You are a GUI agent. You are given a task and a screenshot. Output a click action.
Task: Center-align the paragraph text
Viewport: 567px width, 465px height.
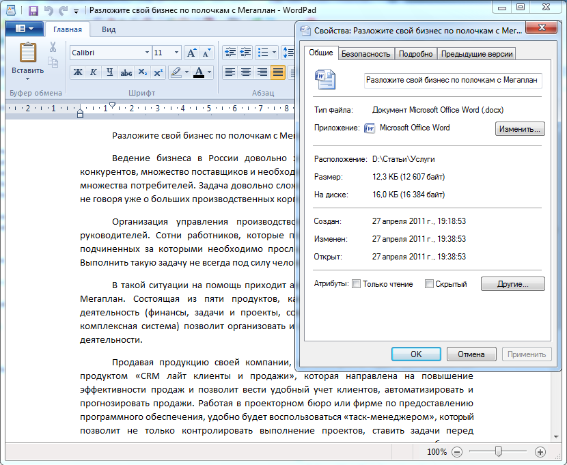coord(245,72)
